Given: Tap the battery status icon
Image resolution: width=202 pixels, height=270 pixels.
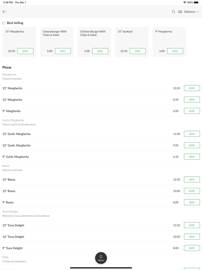Looking at the screenshot, I should (196, 2).
